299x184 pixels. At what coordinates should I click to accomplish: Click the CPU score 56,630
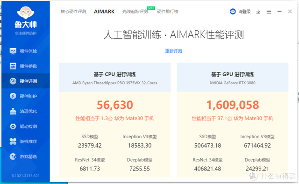(x=115, y=105)
